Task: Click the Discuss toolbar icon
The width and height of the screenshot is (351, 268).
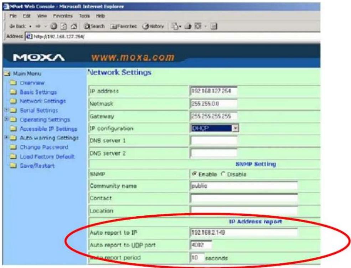Action: 214,26
